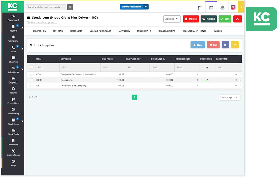277x177 pixels.
Task: Click the warehouse icon in top bar
Action: coord(211,7)
